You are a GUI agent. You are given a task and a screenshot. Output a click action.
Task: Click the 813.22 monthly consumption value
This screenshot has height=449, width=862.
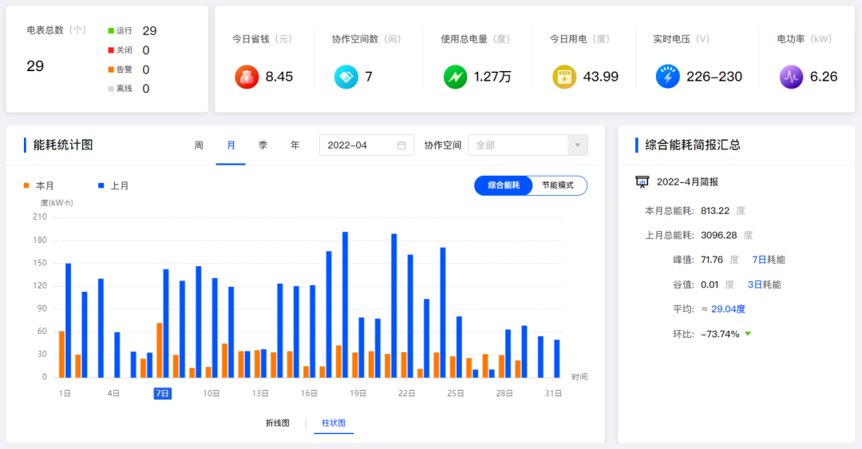pyautogui.click(x=714, y=211)
